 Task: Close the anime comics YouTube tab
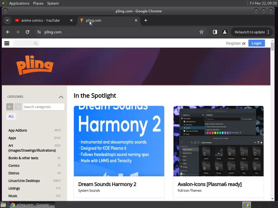point(71,20)
